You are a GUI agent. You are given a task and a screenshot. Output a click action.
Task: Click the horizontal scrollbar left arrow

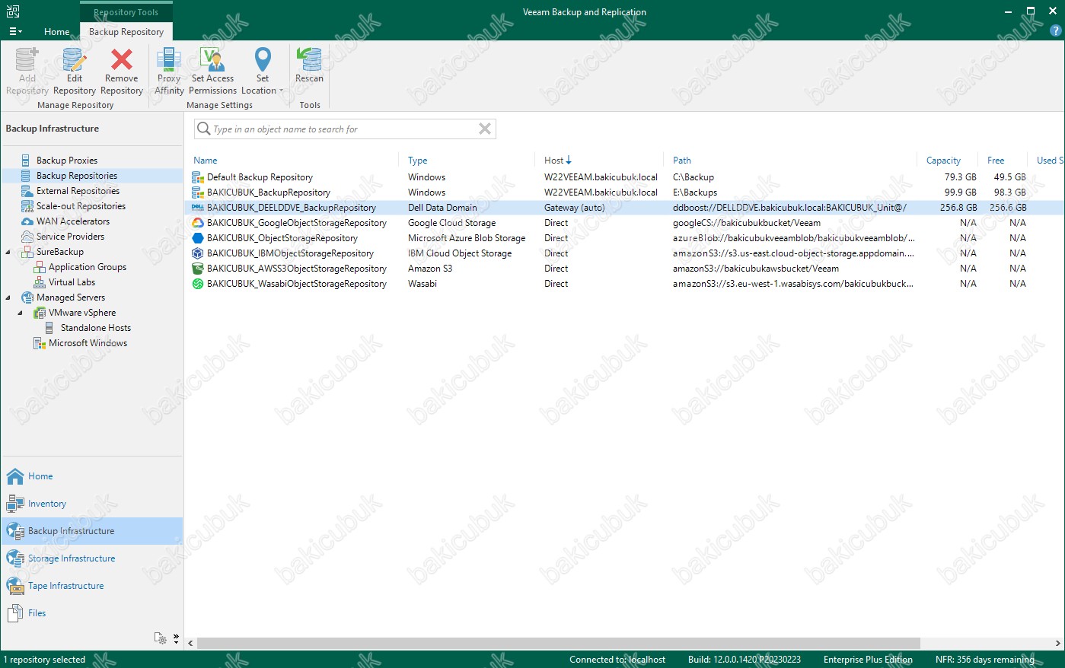pyautogui.click(x=190, y=643)
